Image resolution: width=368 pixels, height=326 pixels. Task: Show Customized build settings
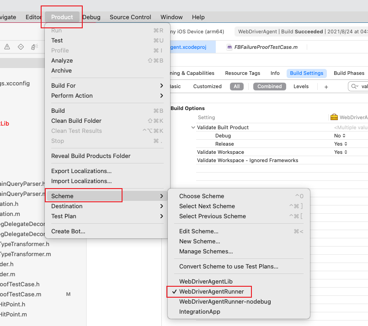pyautogui.click(x=207, y=86)
